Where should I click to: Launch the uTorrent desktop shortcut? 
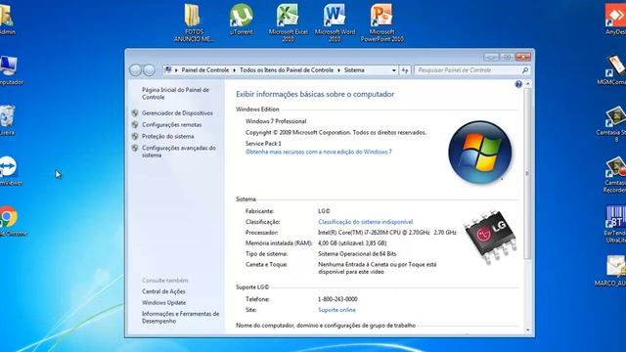(242, 20)
